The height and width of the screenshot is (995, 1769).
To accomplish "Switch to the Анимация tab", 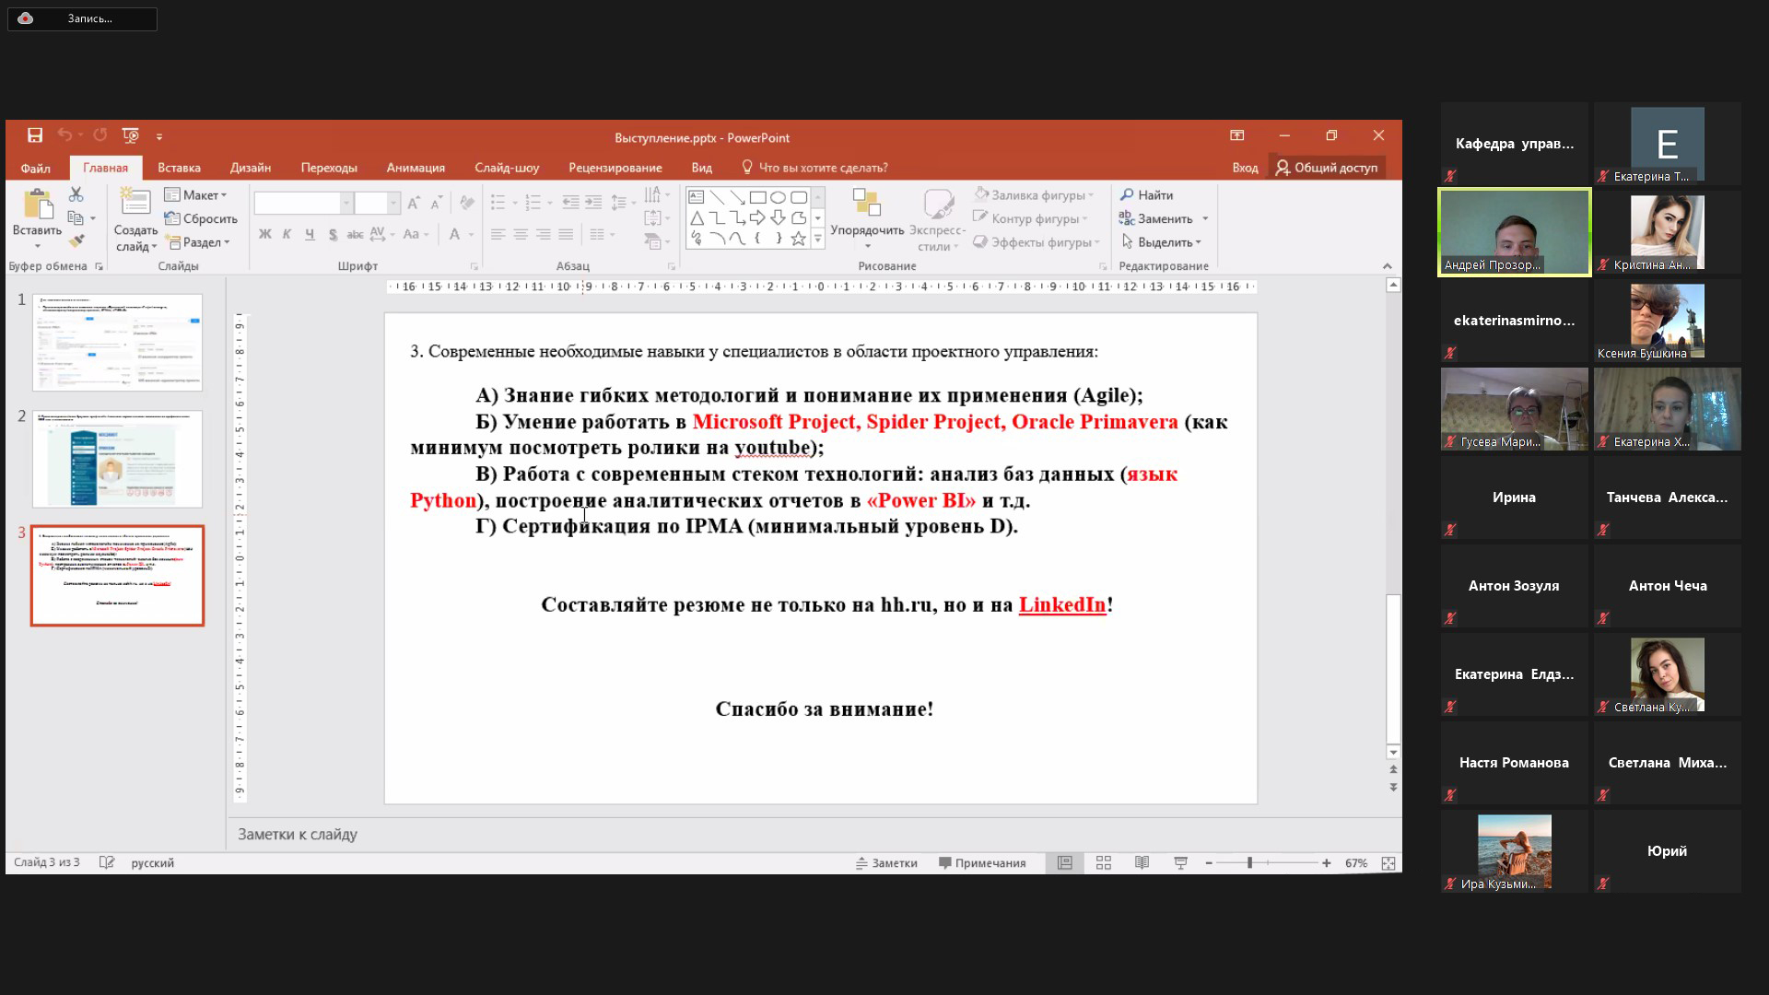I will [416, 168].
